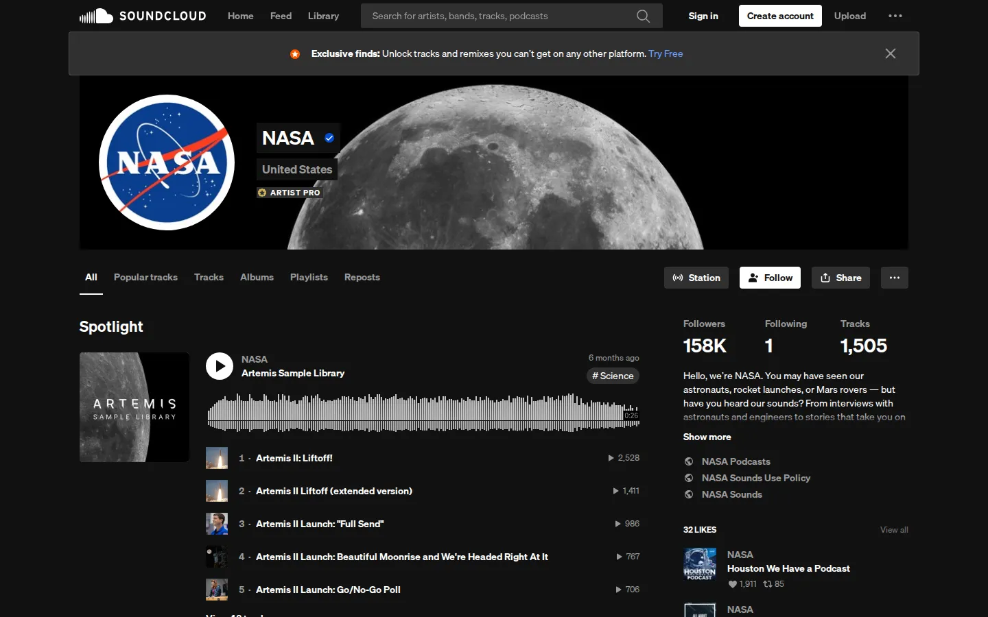The image size is (988, 617).
Task: Open NASA Podcasts link
Action: coord(736,461)
